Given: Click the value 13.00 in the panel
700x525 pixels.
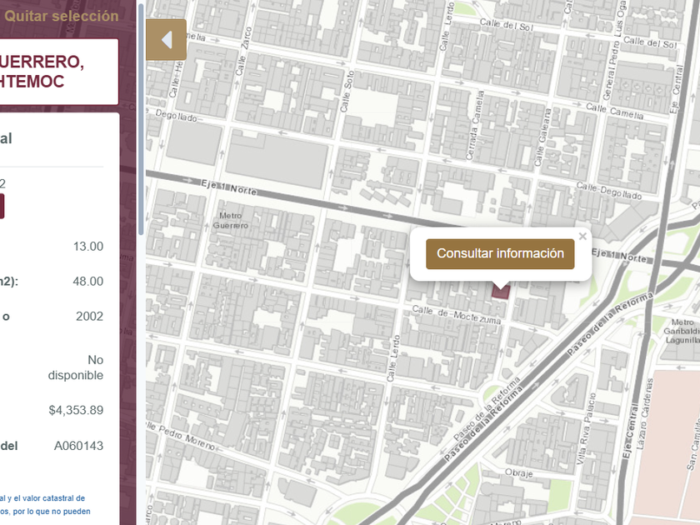Looking at the screenshot, I should click(88, 247).
